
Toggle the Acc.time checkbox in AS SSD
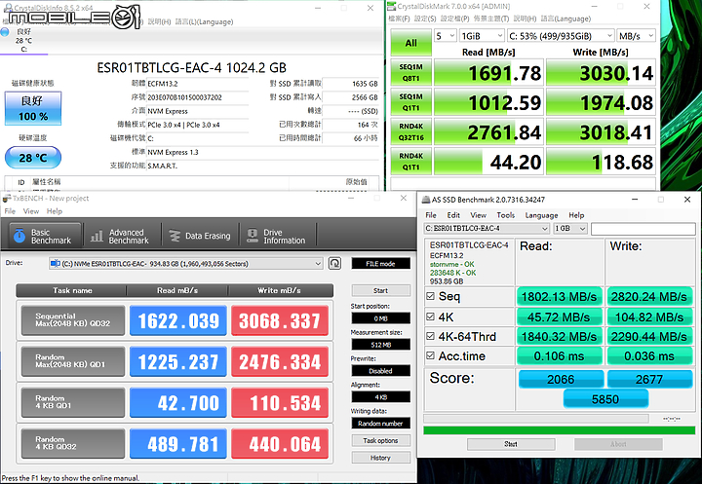click(x=430, y=355)
